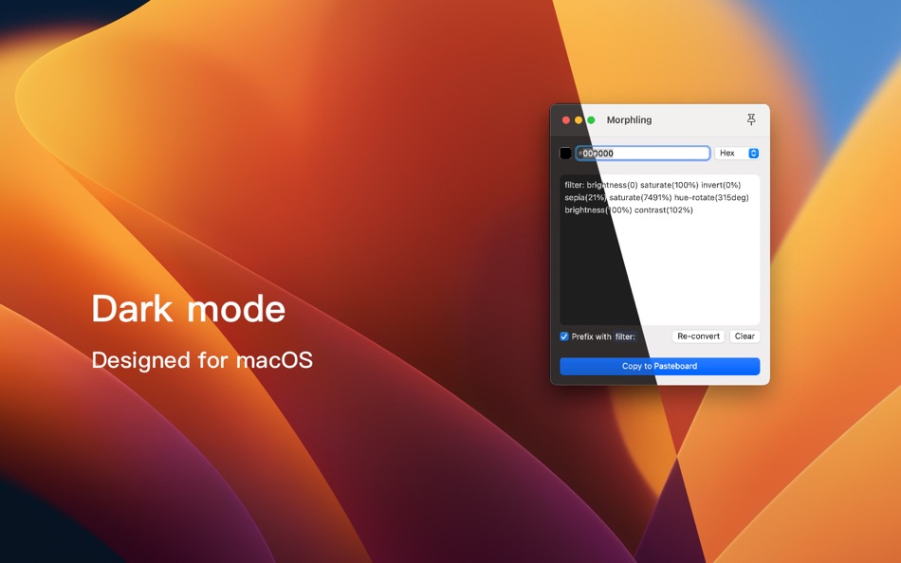Image resolution: width=901 pixels, height=563 pixels.
Task: Click the 'hue-rotate(315deg)' text in output
Action: point(711,198)
